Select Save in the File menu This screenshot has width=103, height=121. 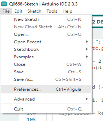pos(46,72)
